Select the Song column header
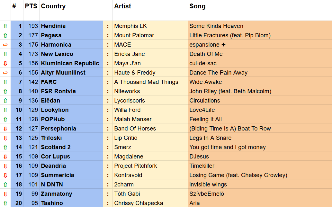 [x=197, y=6]
